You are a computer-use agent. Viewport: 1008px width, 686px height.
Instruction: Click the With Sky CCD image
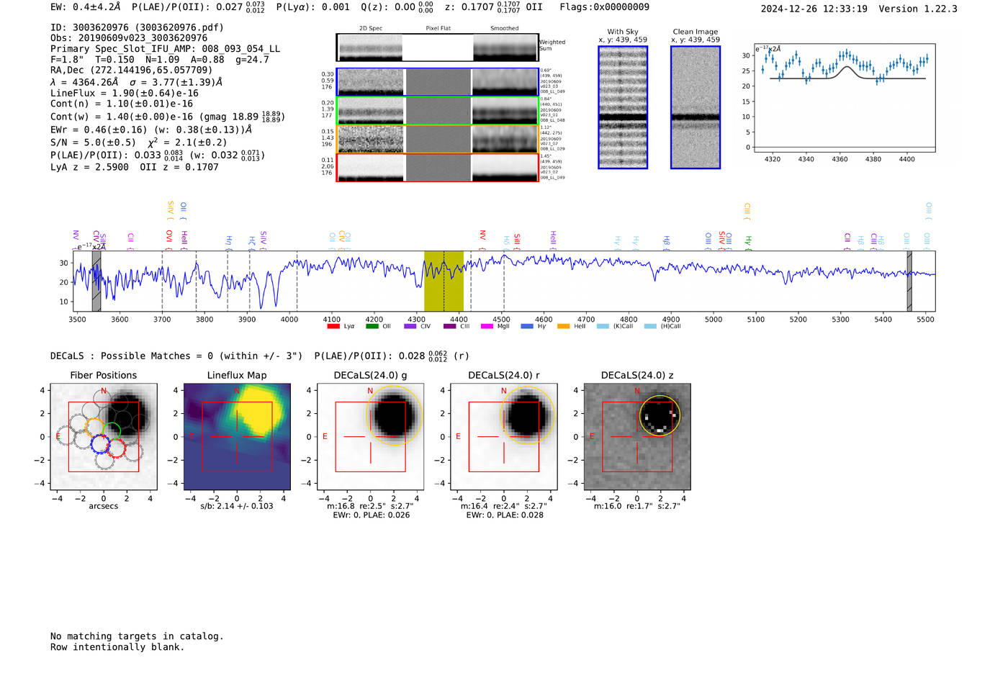(x=623, y=107)
